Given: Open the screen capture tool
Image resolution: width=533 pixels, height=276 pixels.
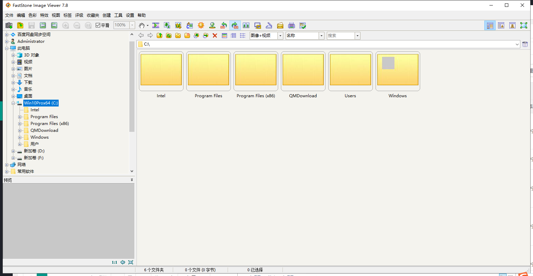Looking at the screenshot, I should coord(258,25).
